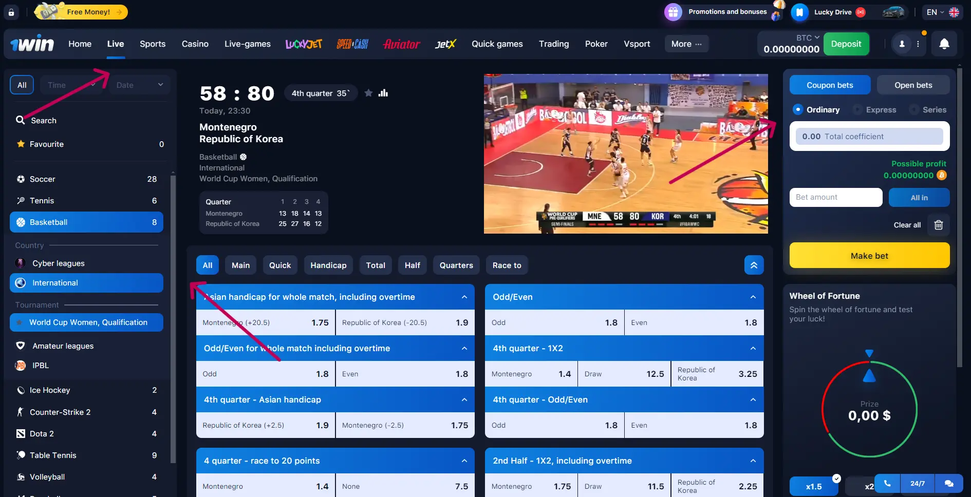This screenshot has height=497, width=971.
Task: Show match statistics chart icon
Action: tap(383, 93)
